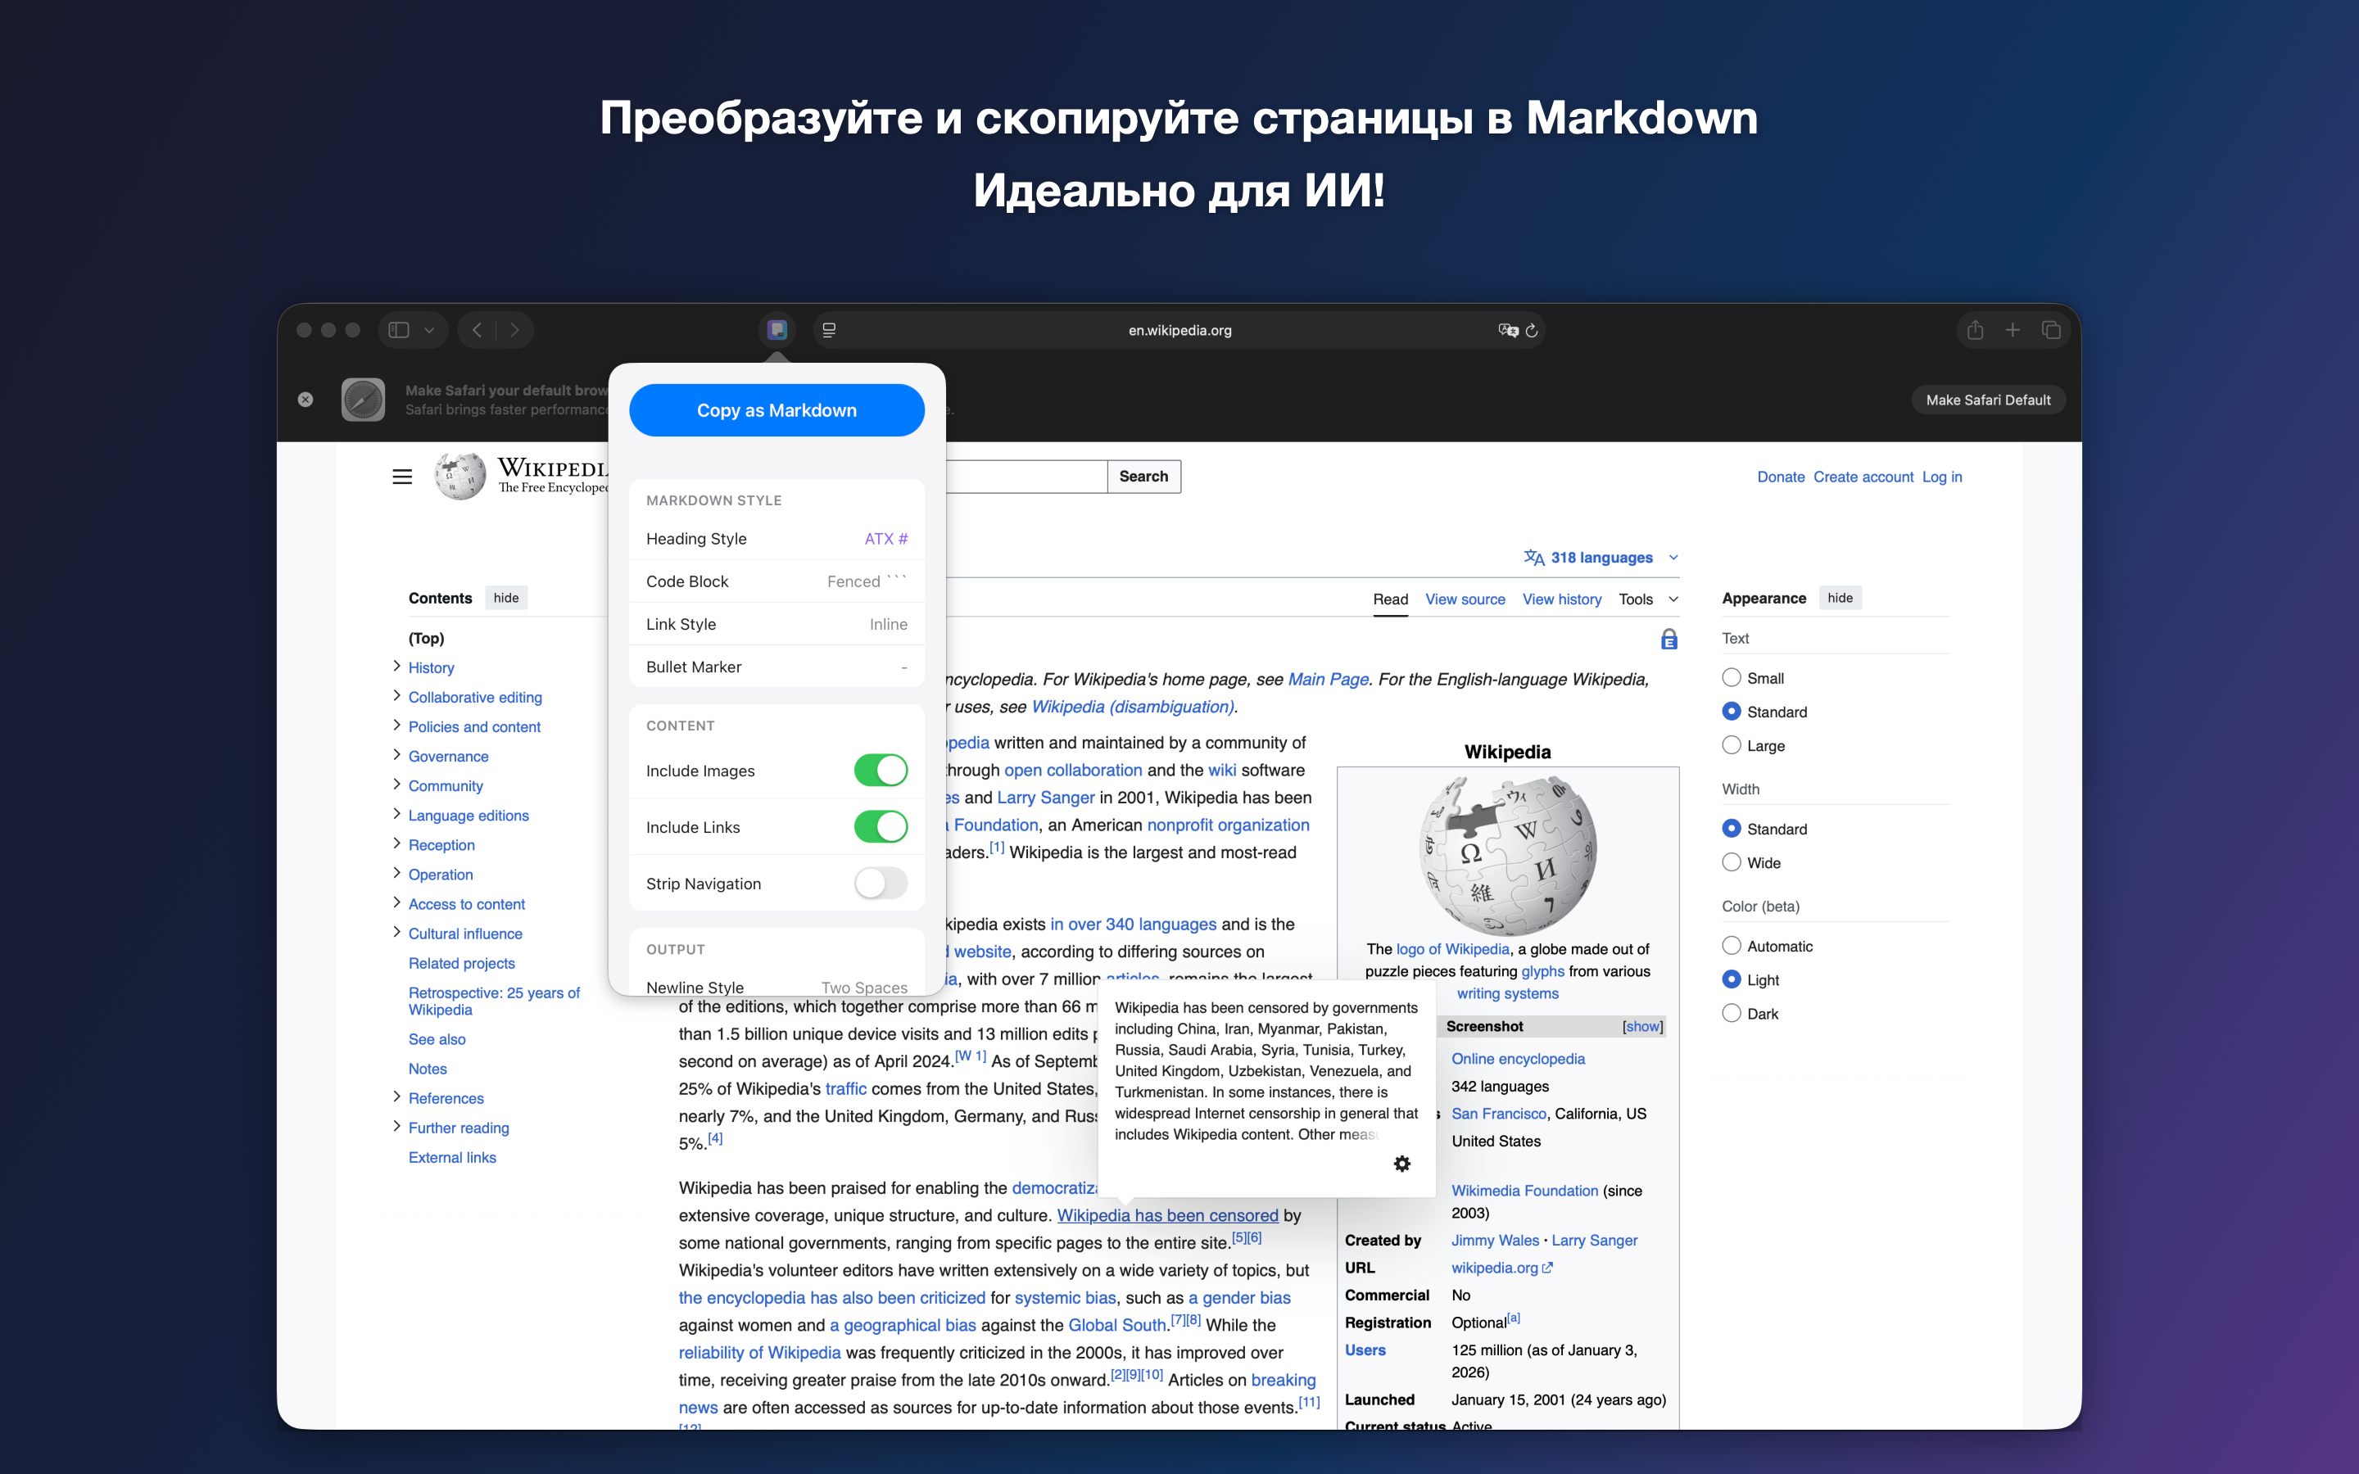Select the Wide width radio

tap(1732, 863)
